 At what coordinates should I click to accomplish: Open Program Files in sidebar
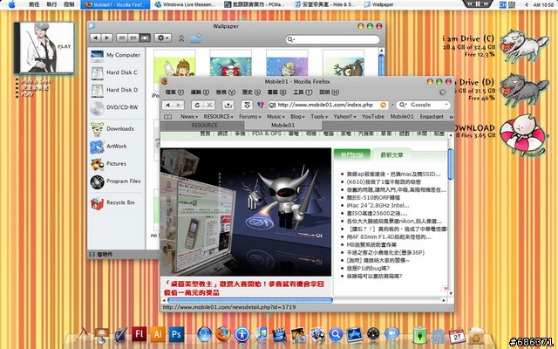116,181
